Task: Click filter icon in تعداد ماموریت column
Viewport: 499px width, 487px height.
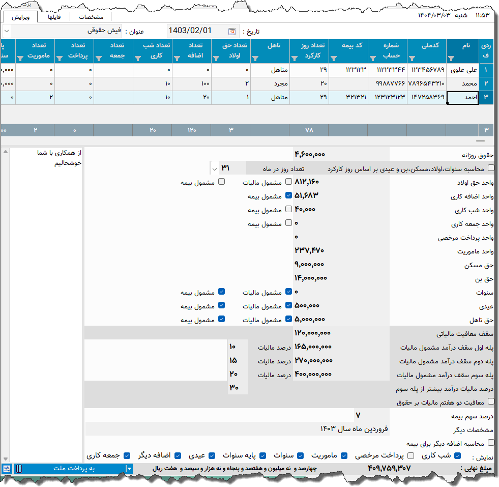Action: pos(20,58)
